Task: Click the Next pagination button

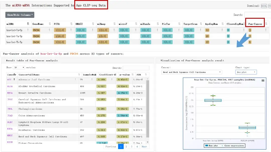Action: 144,146
